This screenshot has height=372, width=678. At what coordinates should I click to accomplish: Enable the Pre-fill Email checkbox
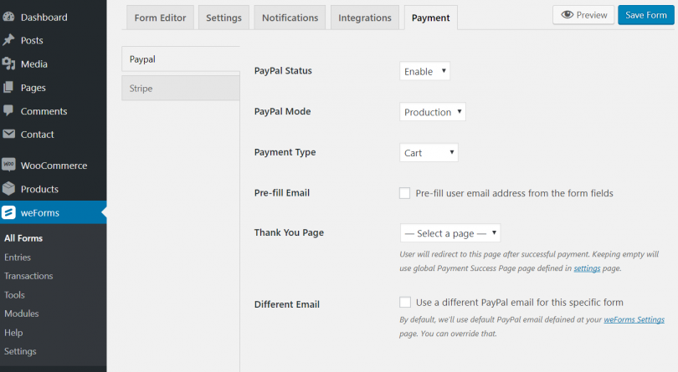coord(405,193)
